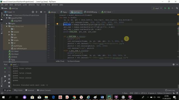Expand the Include folder
The height and width of the screenshot is (100, 179).
(x=9, y=32)
